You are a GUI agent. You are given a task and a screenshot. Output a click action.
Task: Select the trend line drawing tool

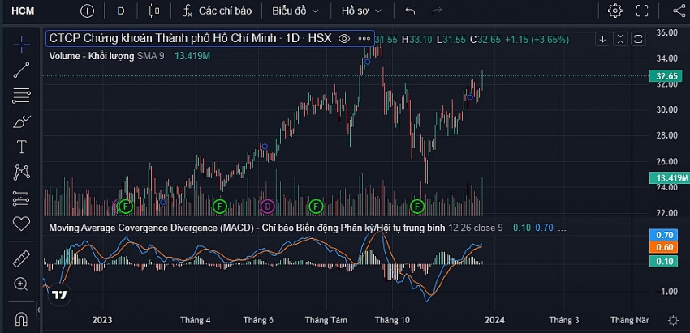(x=21, y=70)
